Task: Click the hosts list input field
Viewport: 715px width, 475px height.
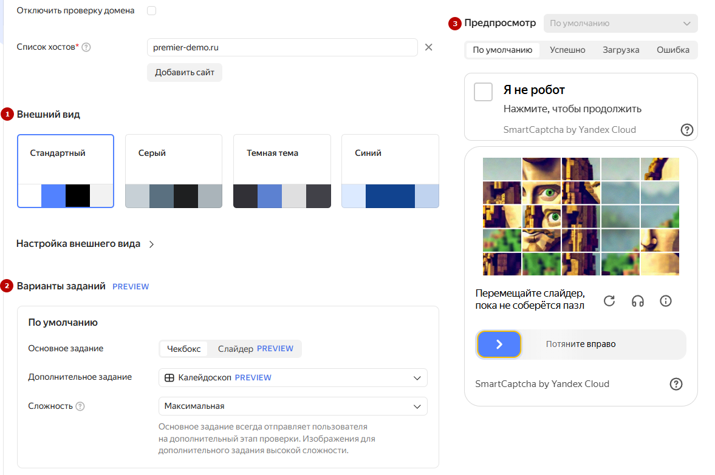Action: click(x=282, y=47)
